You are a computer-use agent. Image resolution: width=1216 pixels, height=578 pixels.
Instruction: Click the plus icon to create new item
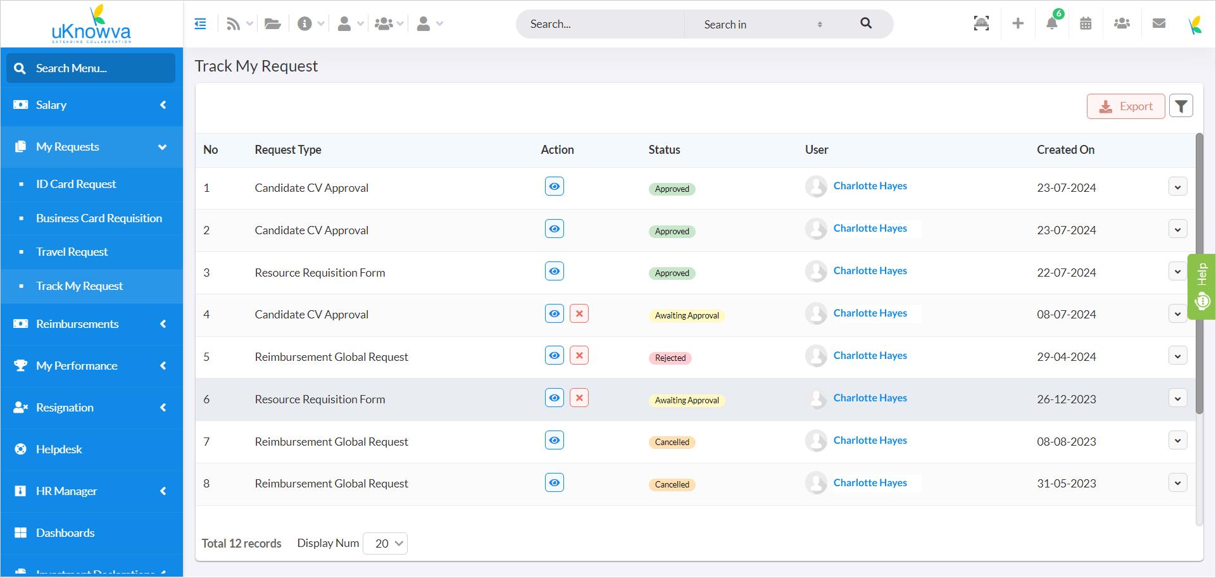pos(1018,23)
